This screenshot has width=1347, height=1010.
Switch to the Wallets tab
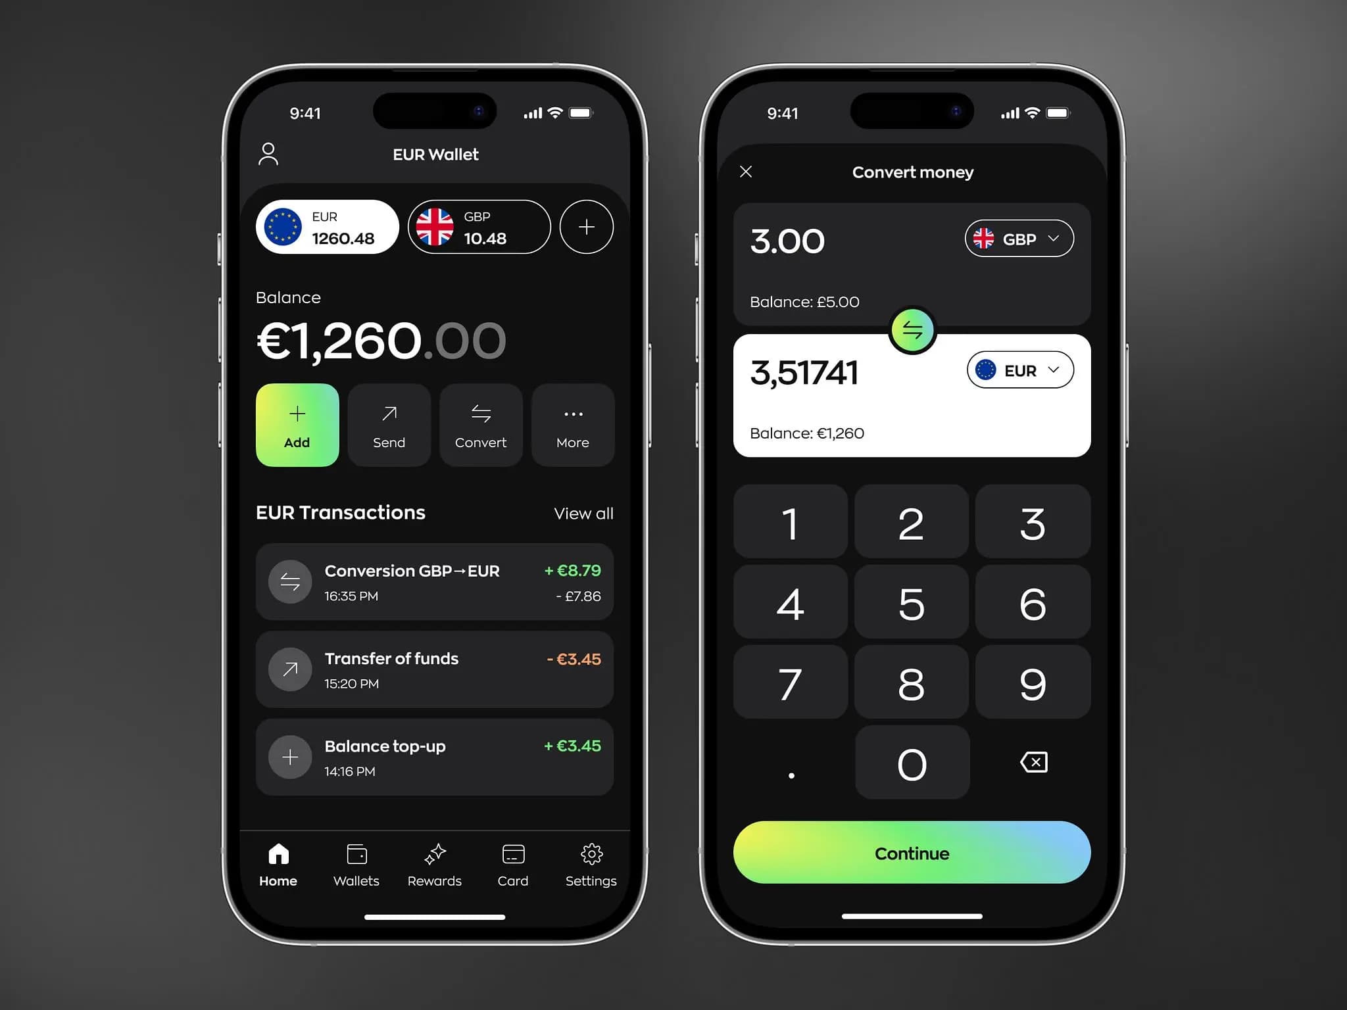point(356,865)
